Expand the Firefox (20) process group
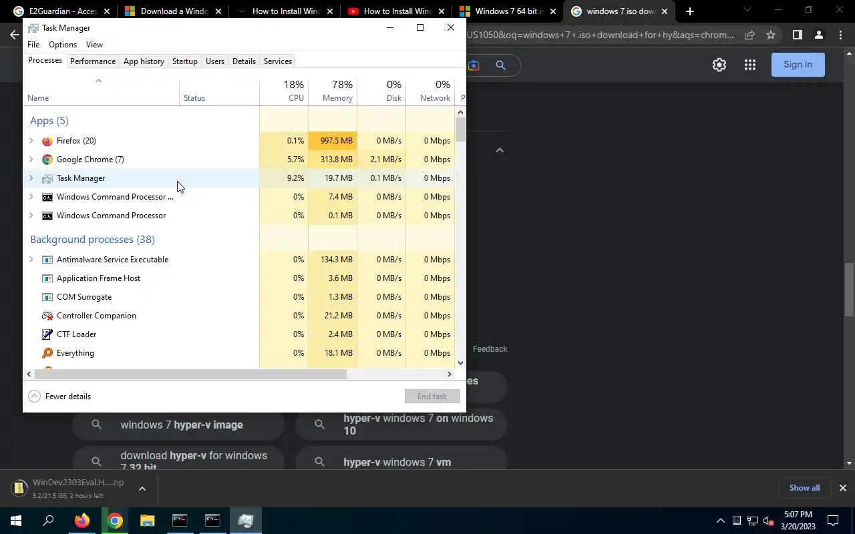Image resolution: width=855 pixels, height=534 pixels. (31, 141)
